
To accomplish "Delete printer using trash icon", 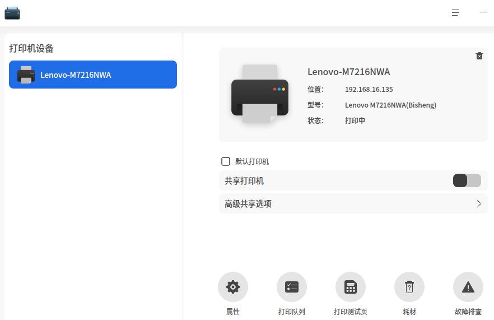I will click(x=479, y=56).
